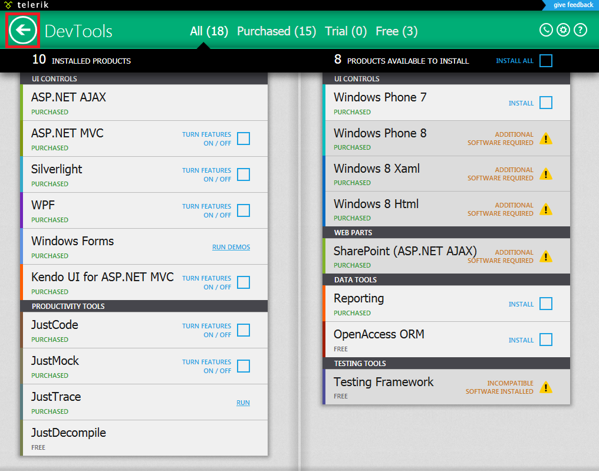Select the OpenAccess ORM product name
This screenshot has height=471, width=599.
[x=379, y=334]
